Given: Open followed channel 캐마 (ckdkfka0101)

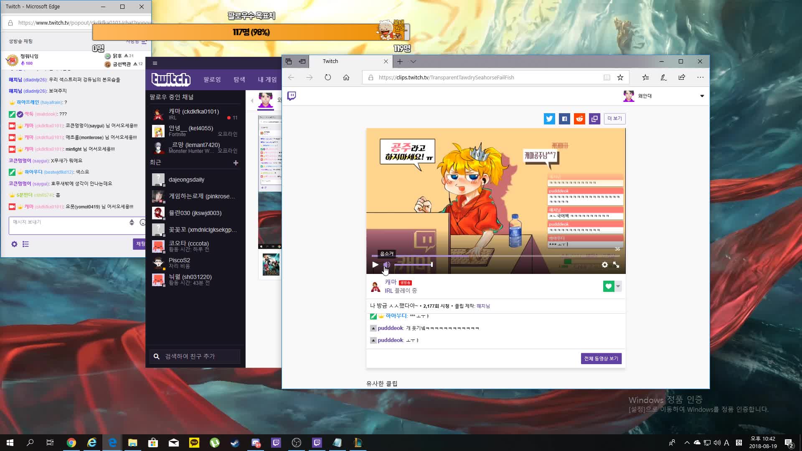Looking at the screenshot, I should click(195, 114).
